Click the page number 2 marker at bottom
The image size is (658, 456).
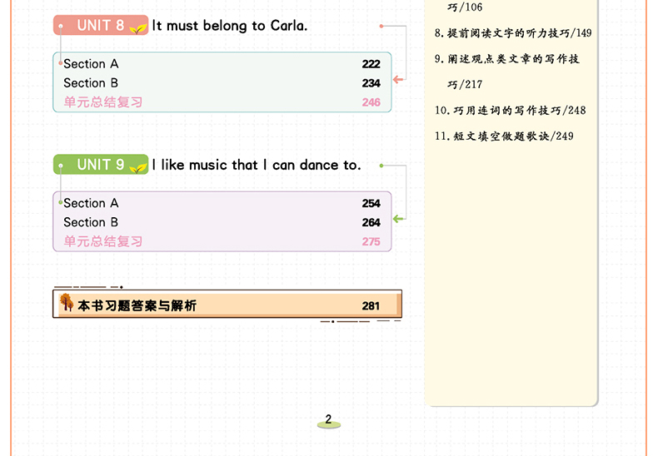[x=328, y=420]
